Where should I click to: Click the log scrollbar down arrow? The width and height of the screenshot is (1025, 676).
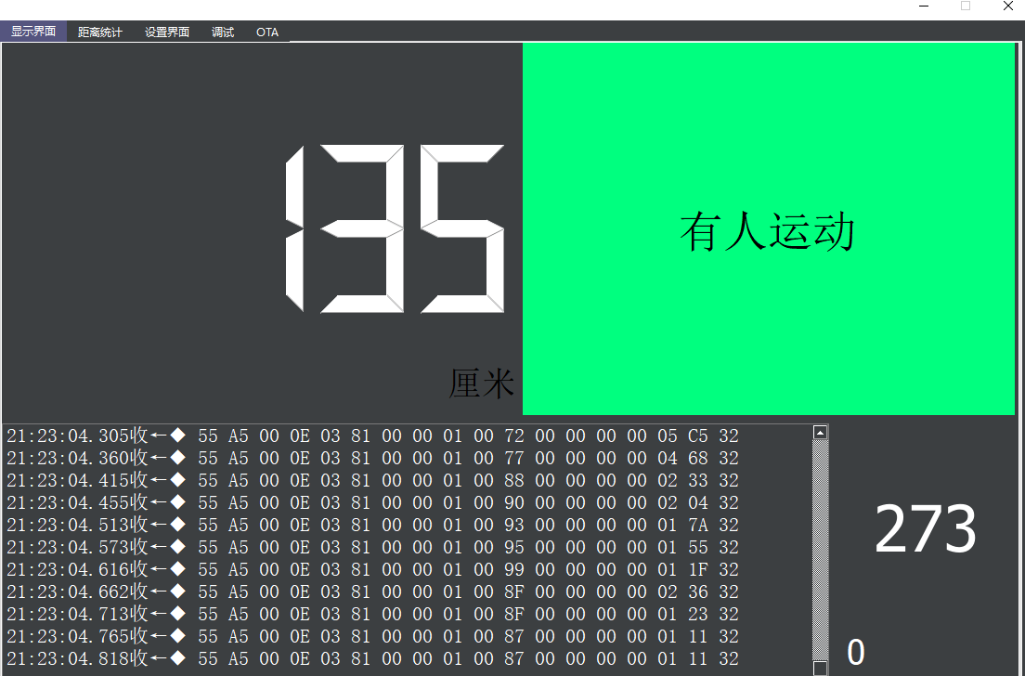tap(820, 668)
